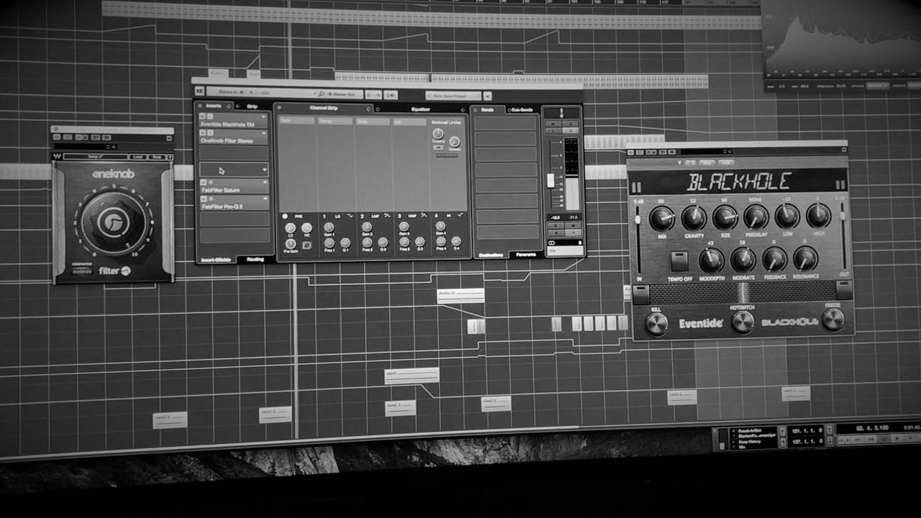The height and width of the screenshot is (518, 921).
Task: Open FabFilter Pro-Q 2 slot dropdown
Action: pyautogui.click(x=266, y=199)
